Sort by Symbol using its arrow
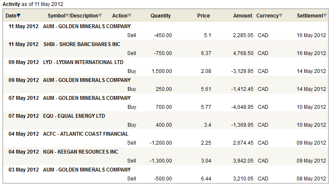This screenshot has height=189, width=332. tap(67, 16)
